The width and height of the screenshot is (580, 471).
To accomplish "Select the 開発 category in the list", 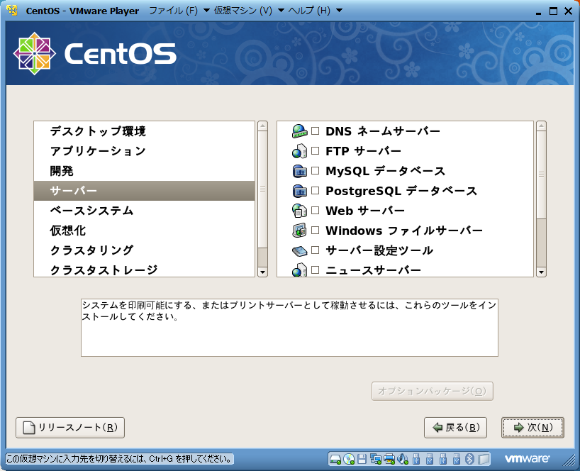I will (62, 171).
